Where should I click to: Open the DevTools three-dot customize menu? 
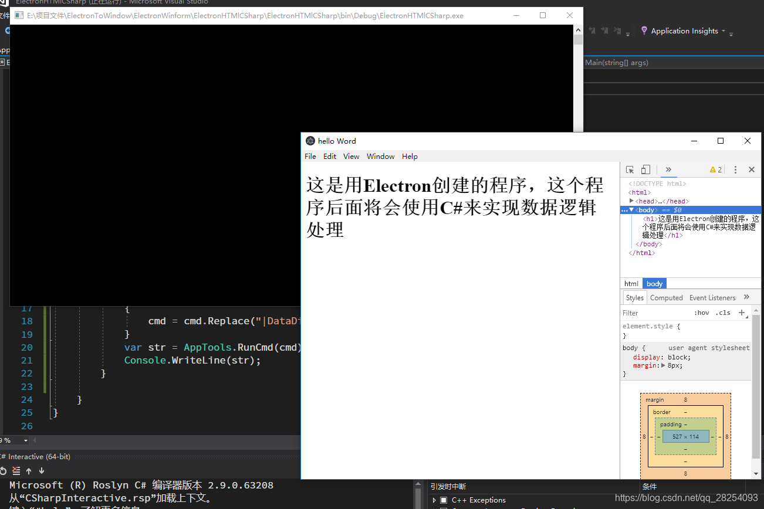736,170
